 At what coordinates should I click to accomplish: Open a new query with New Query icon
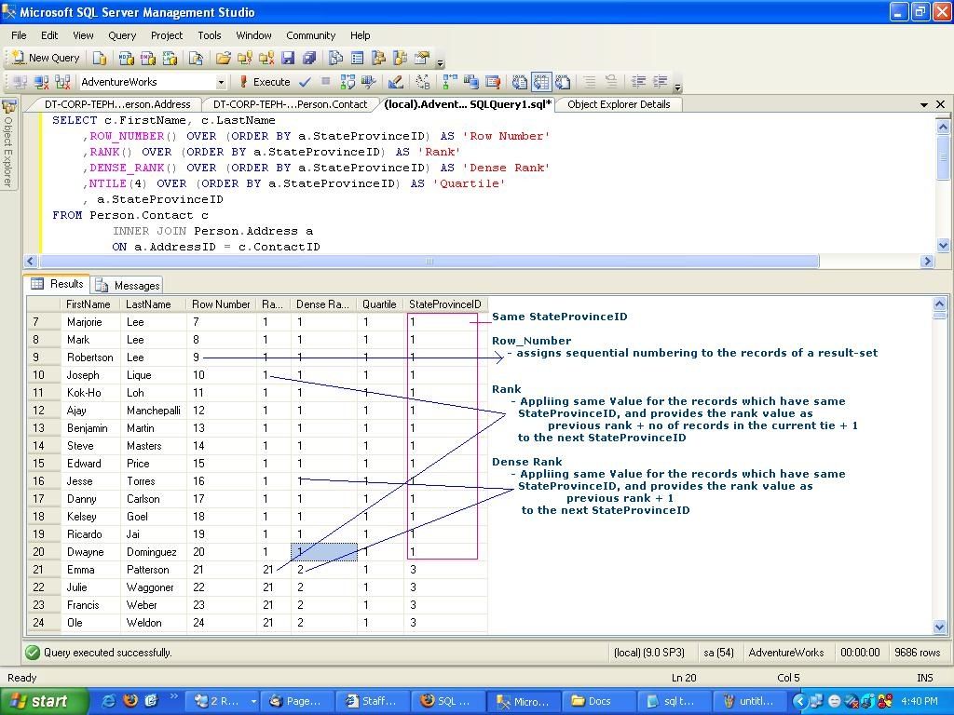(x=45, y=58)
